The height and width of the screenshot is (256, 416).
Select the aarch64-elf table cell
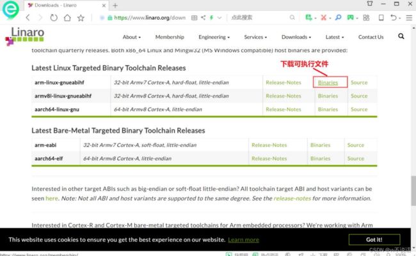pyautogui.click(x=56, y=158)
